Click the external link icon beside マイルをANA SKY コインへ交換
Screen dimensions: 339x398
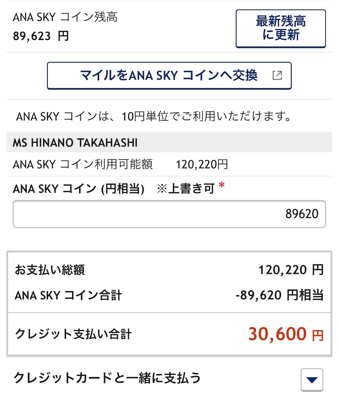(277, 75)
